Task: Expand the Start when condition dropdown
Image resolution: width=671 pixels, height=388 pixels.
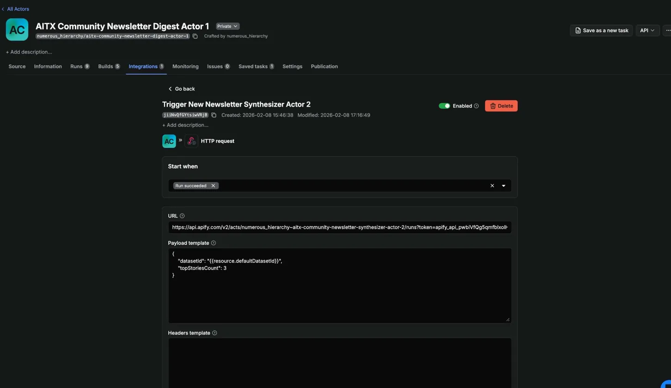Action: (x=503, y=185)
